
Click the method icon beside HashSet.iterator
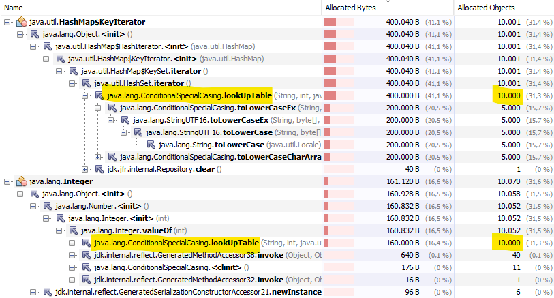click(x=86, y=83)
